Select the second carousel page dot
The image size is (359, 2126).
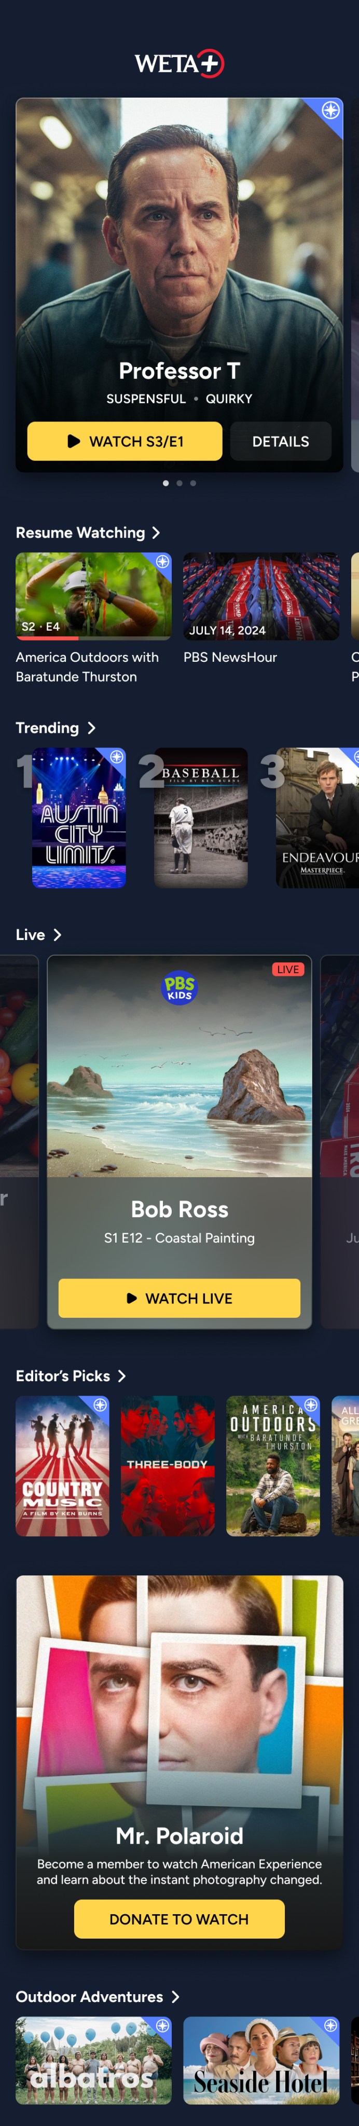(179, 483)
